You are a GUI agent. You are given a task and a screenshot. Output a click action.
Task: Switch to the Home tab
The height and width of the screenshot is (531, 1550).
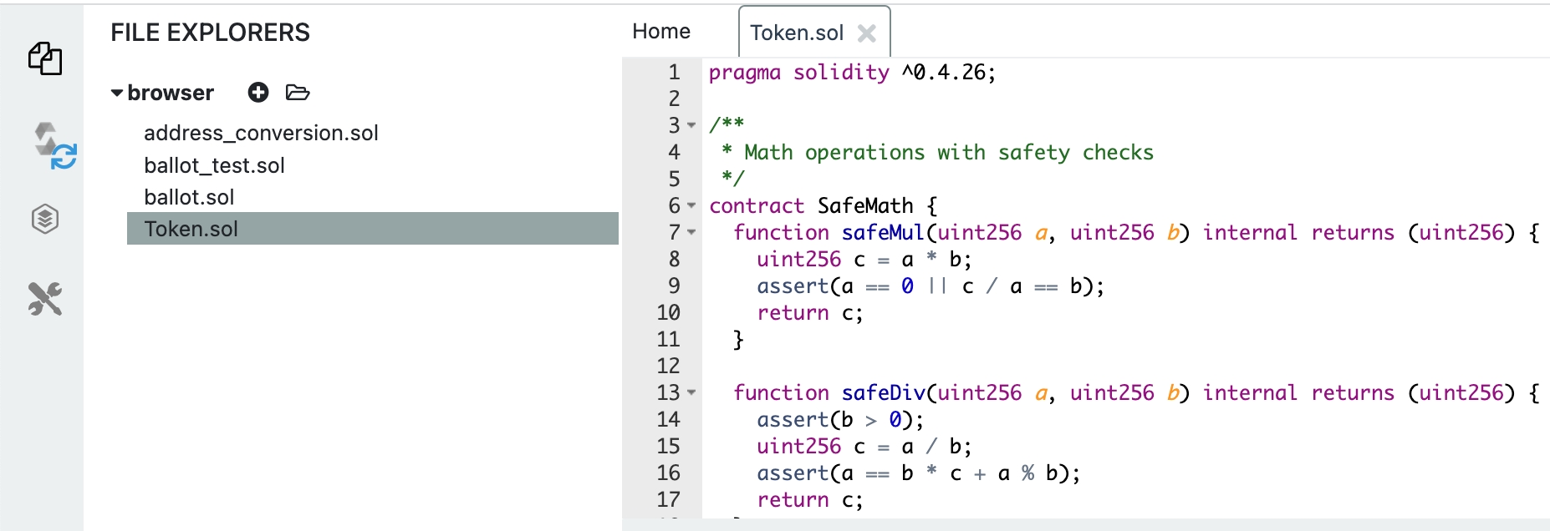coord(661,32)
